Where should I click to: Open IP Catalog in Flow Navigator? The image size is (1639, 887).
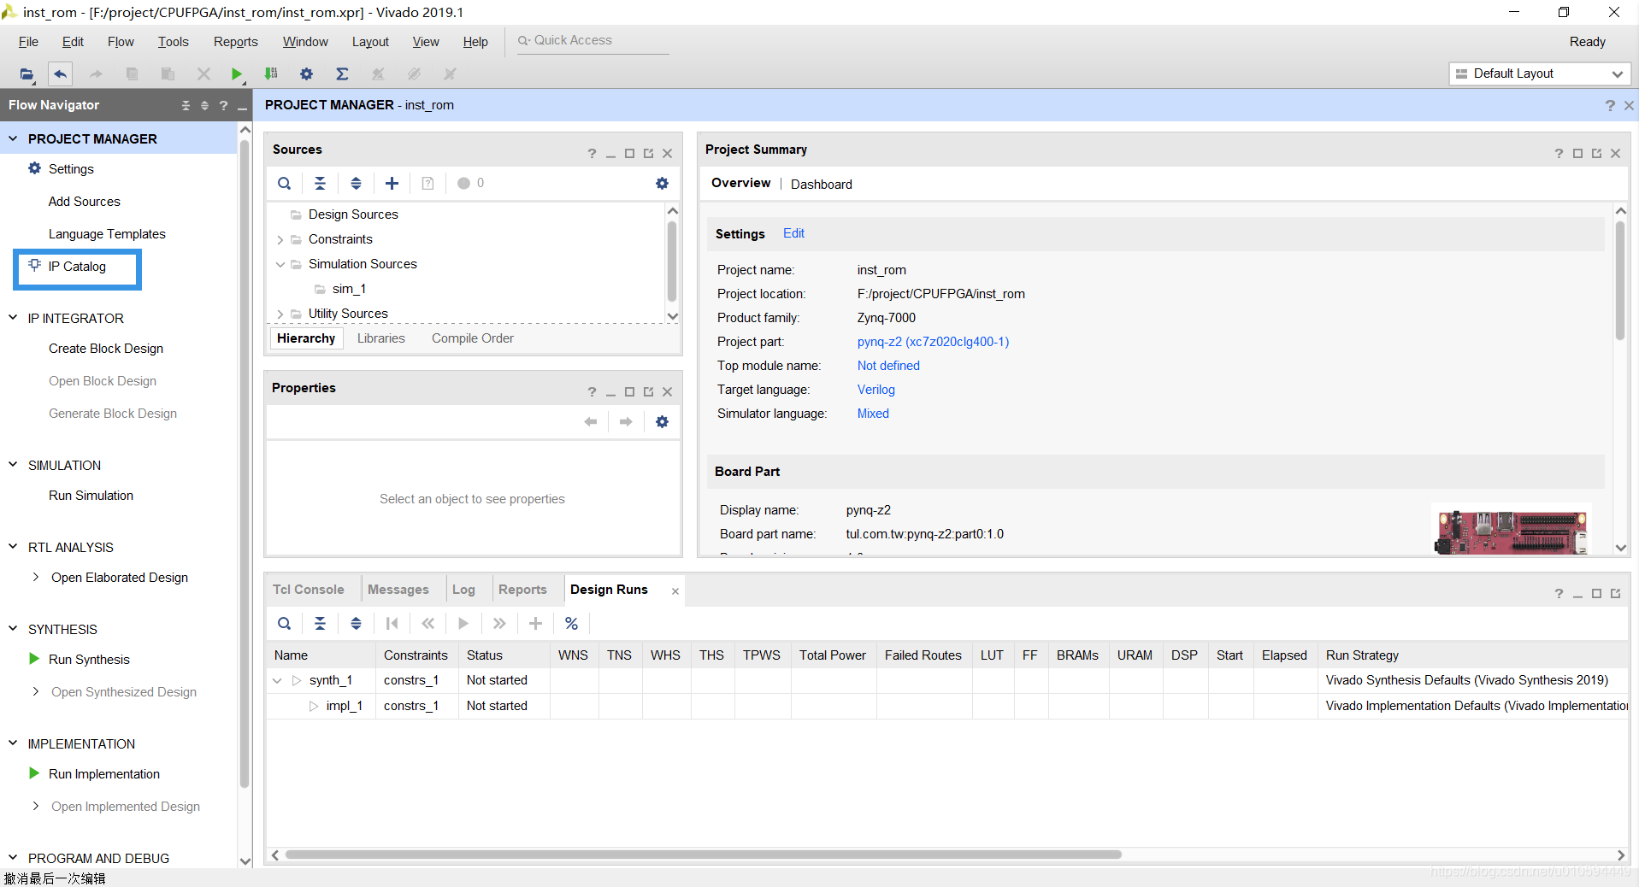point(77,267)
